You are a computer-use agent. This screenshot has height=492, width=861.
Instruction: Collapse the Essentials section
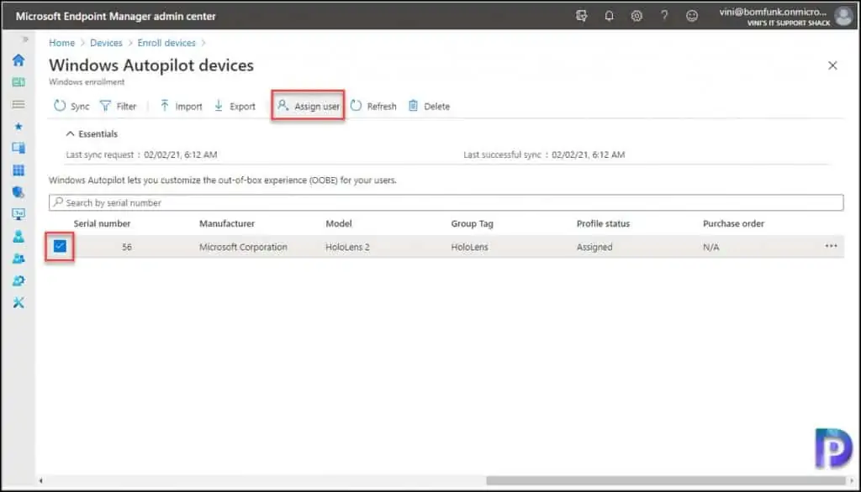[x=92, y=133]
